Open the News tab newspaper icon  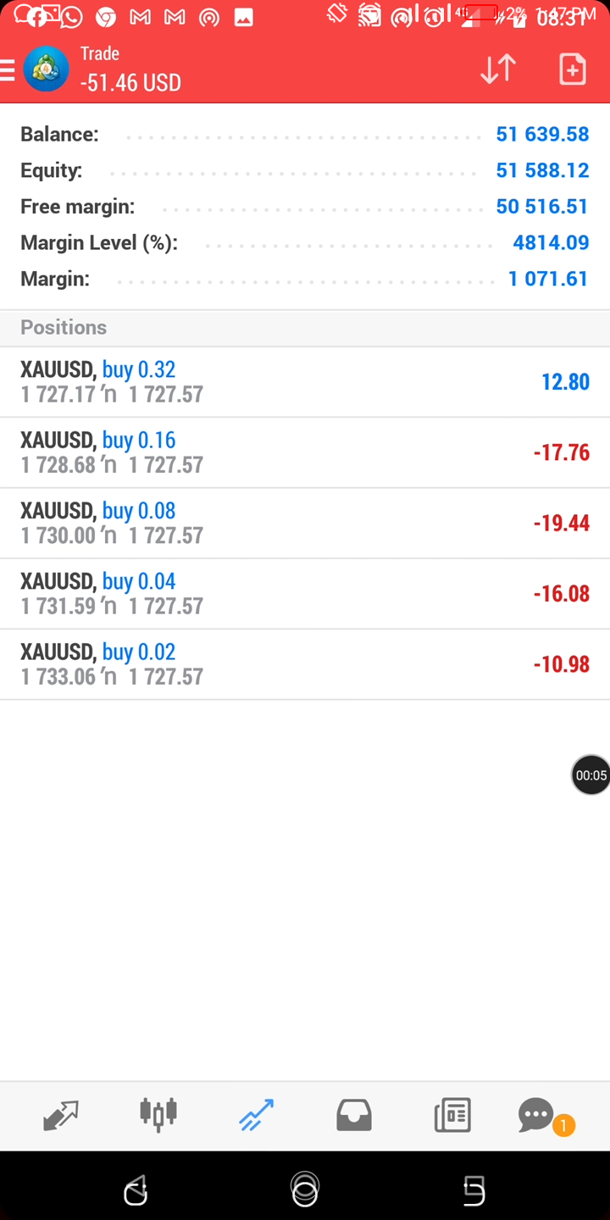pyautogui.click(x=452, y=1116)
